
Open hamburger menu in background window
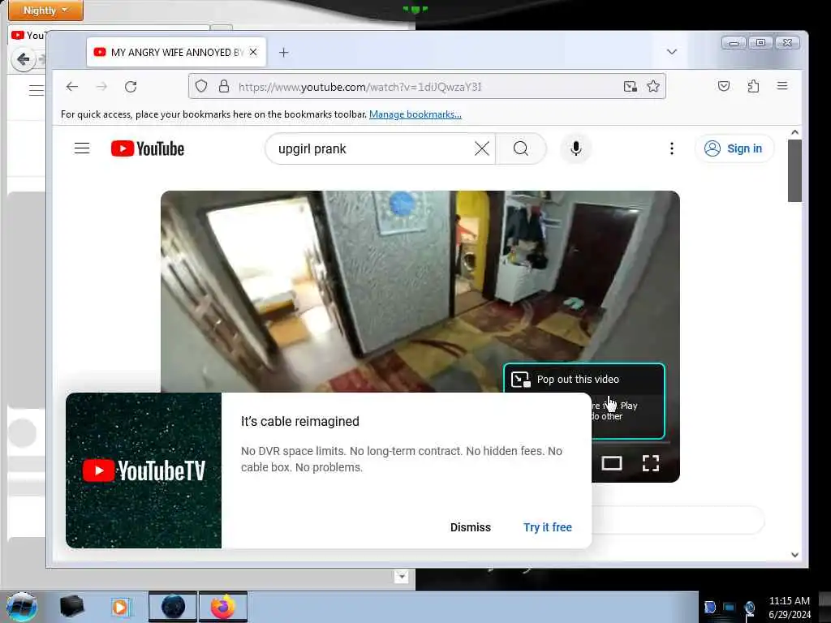[x=37, y=91]
